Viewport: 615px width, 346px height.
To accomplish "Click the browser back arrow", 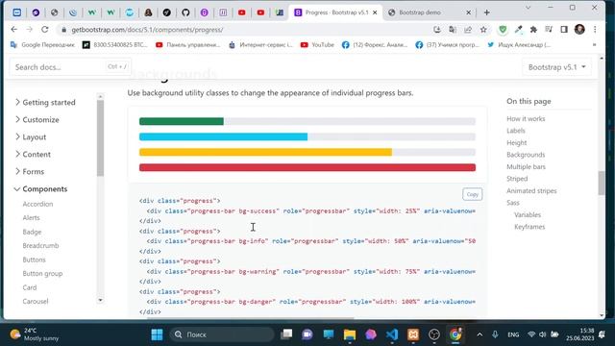I will tap(14, 30).
